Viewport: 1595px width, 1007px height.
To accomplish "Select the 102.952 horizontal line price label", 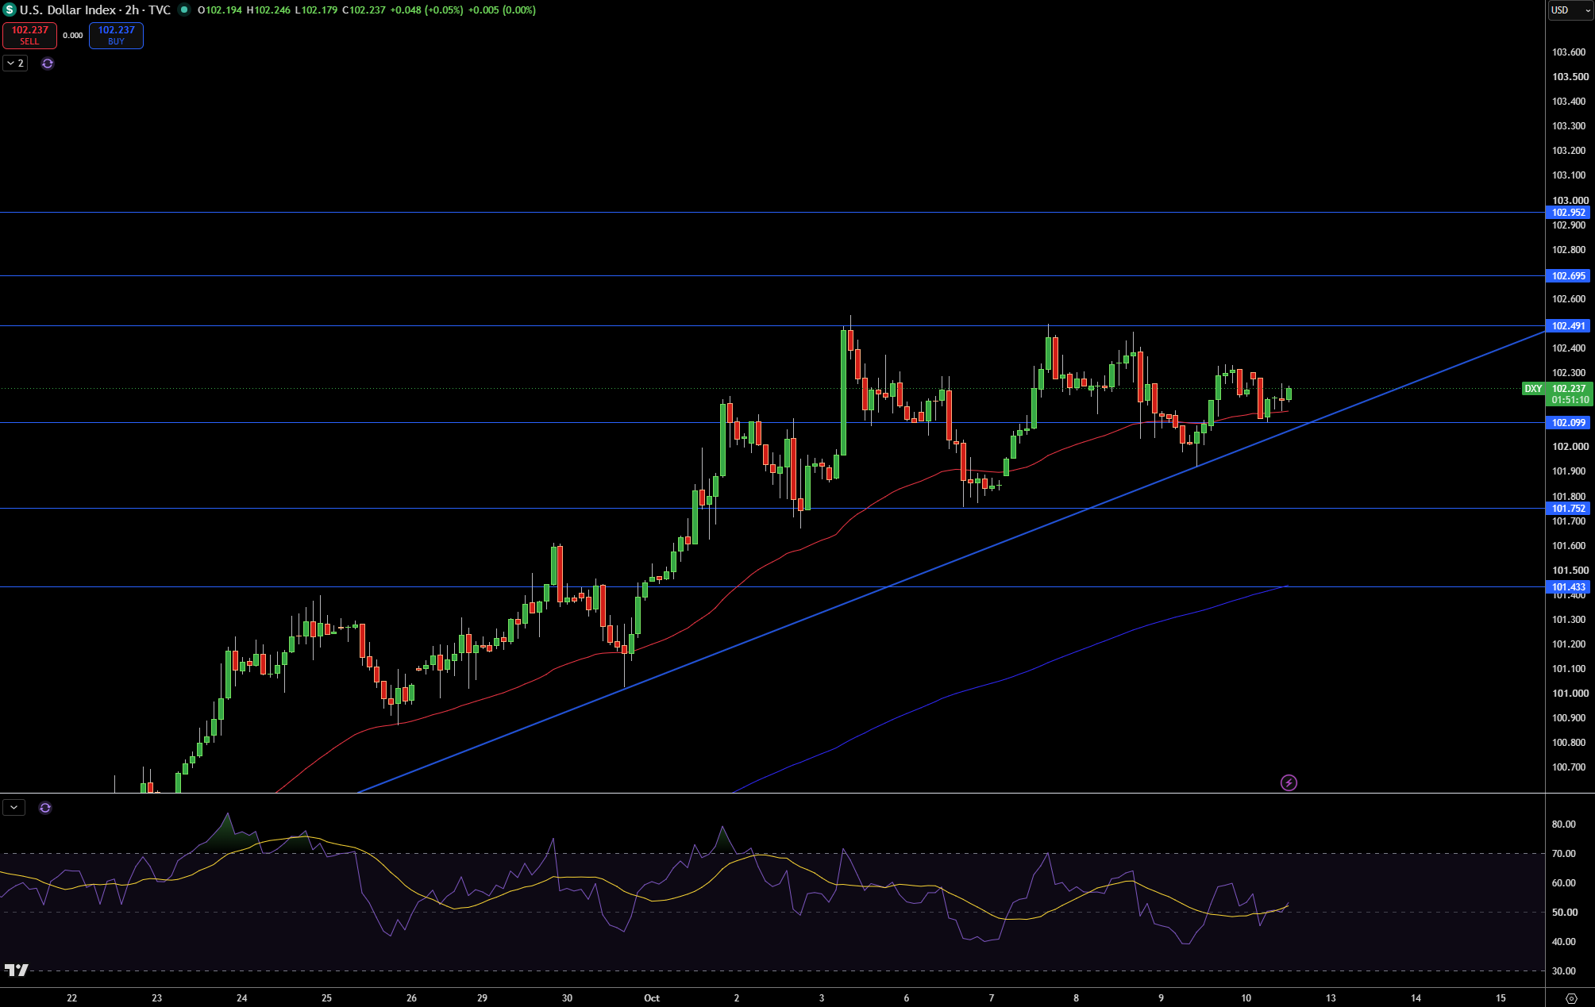I will (1568, 213).
